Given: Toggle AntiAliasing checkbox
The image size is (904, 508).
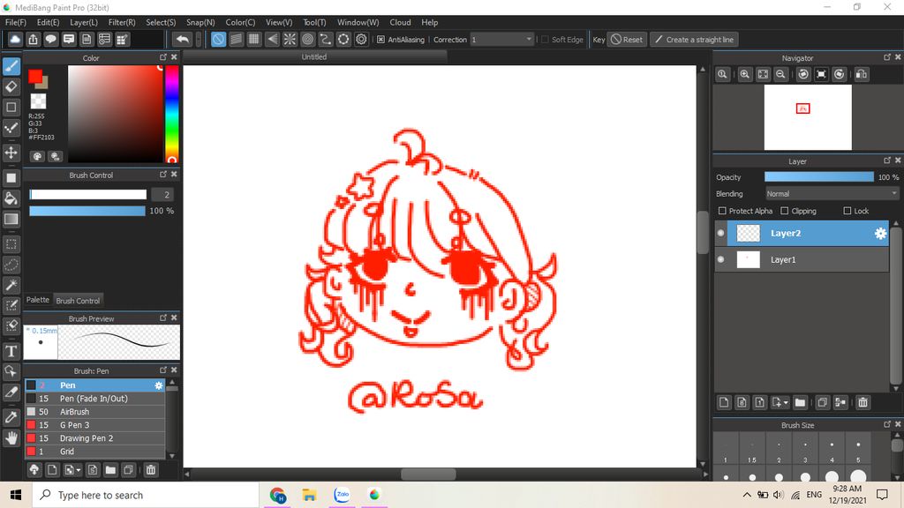Looking at the screenshot, I should coord(380,40).
